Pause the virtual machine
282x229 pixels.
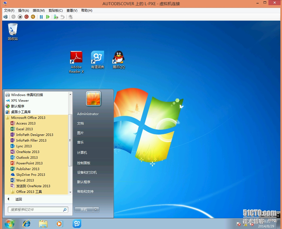pos(41,17)
